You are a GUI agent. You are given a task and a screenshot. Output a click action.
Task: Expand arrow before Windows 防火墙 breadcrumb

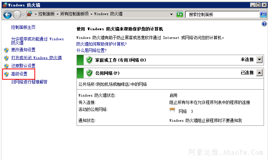pyautogui.click(x=91, y=14)
